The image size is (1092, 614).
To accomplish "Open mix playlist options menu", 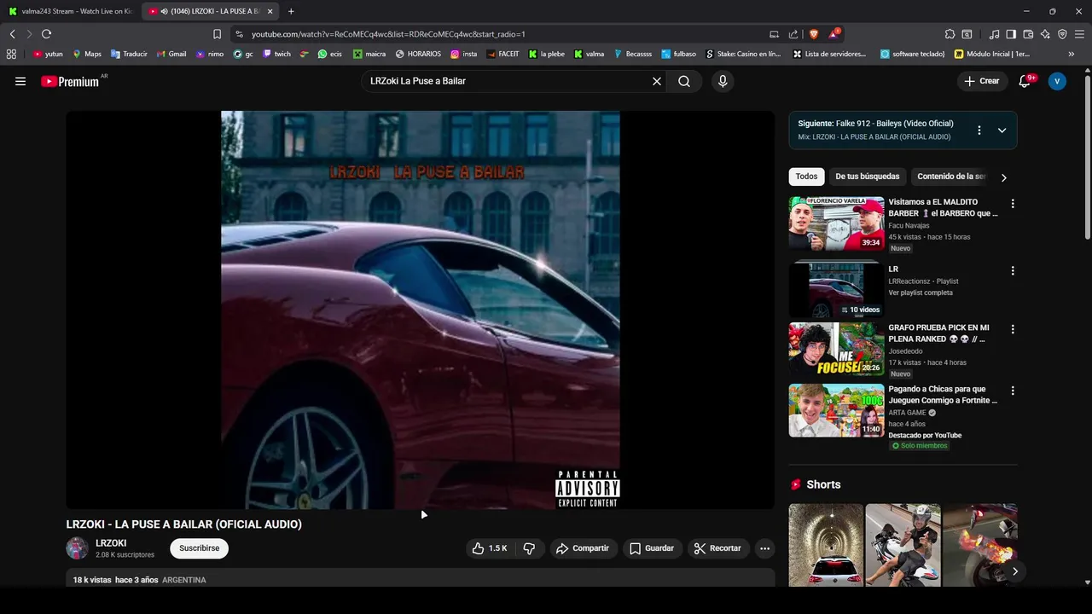I will tap(979, 130).
